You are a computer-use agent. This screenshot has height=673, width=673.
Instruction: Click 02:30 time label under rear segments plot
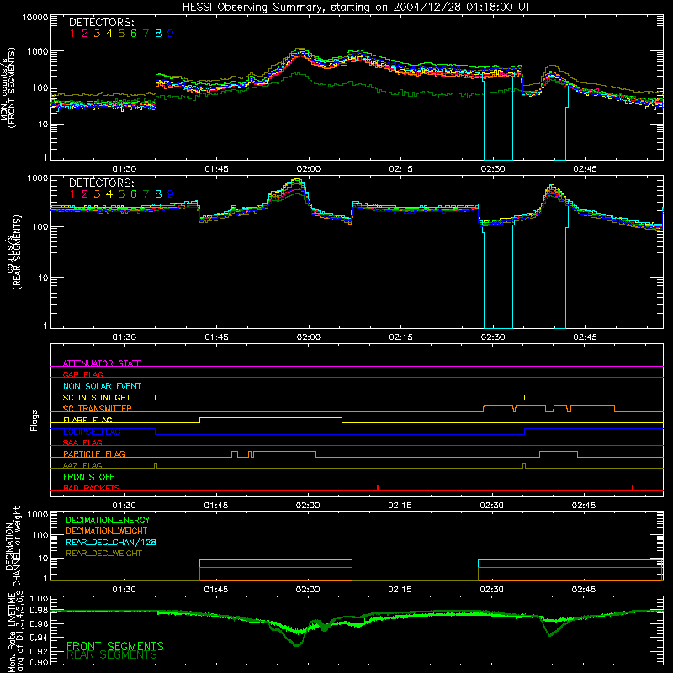(493, 337)
